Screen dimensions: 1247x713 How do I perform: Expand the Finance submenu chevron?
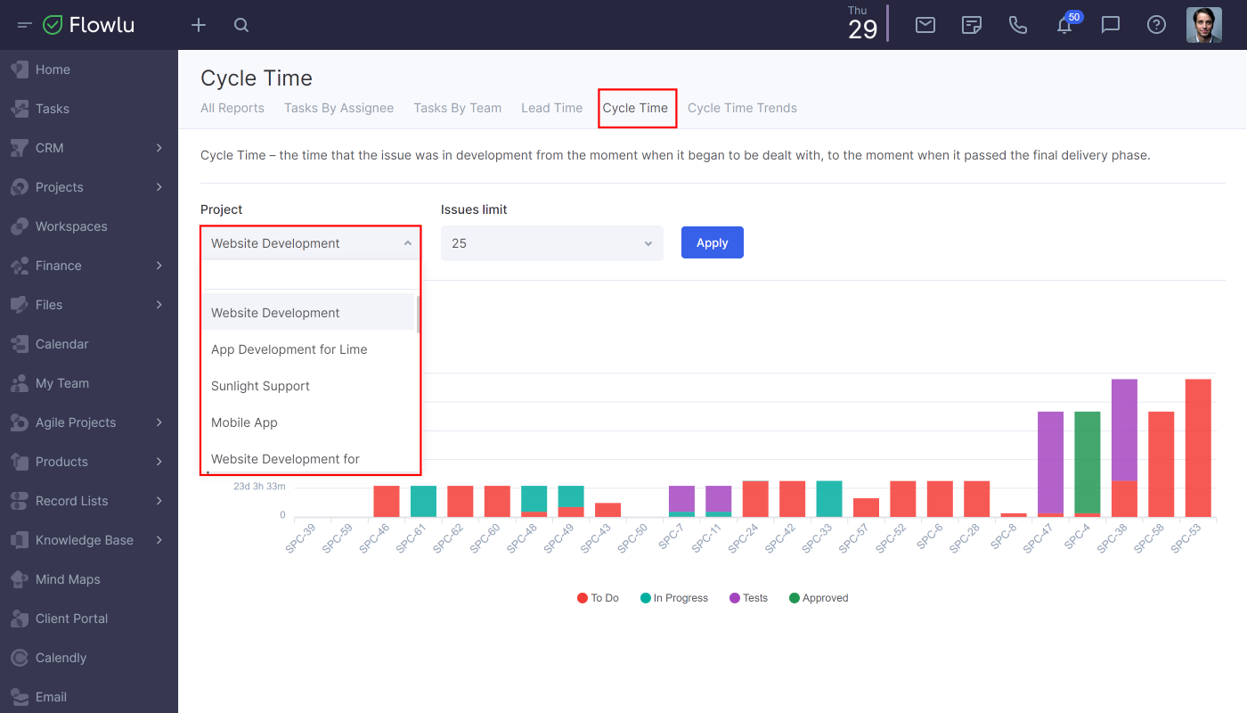tap(159, 266)
